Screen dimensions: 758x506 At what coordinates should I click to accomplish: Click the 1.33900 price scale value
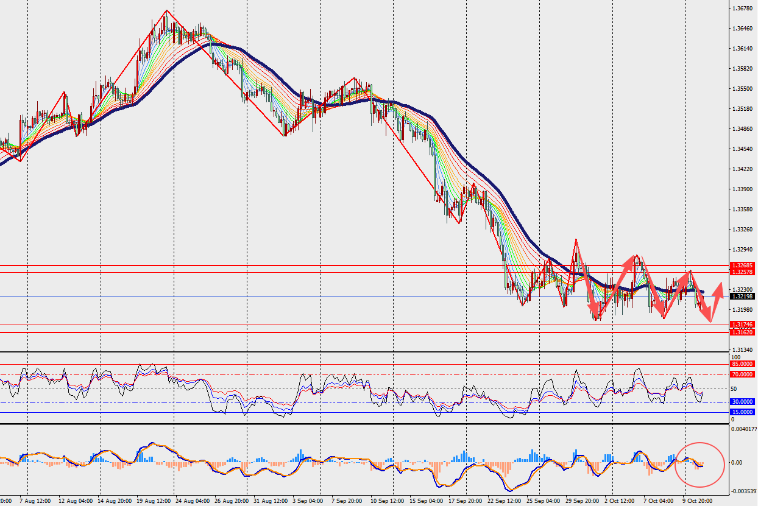click(x=742, y=189)
